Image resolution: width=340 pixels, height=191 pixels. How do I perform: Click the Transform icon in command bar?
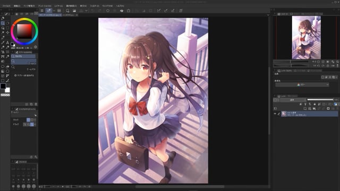[129, 11]
